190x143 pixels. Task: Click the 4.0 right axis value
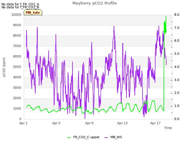click(177, 67)
